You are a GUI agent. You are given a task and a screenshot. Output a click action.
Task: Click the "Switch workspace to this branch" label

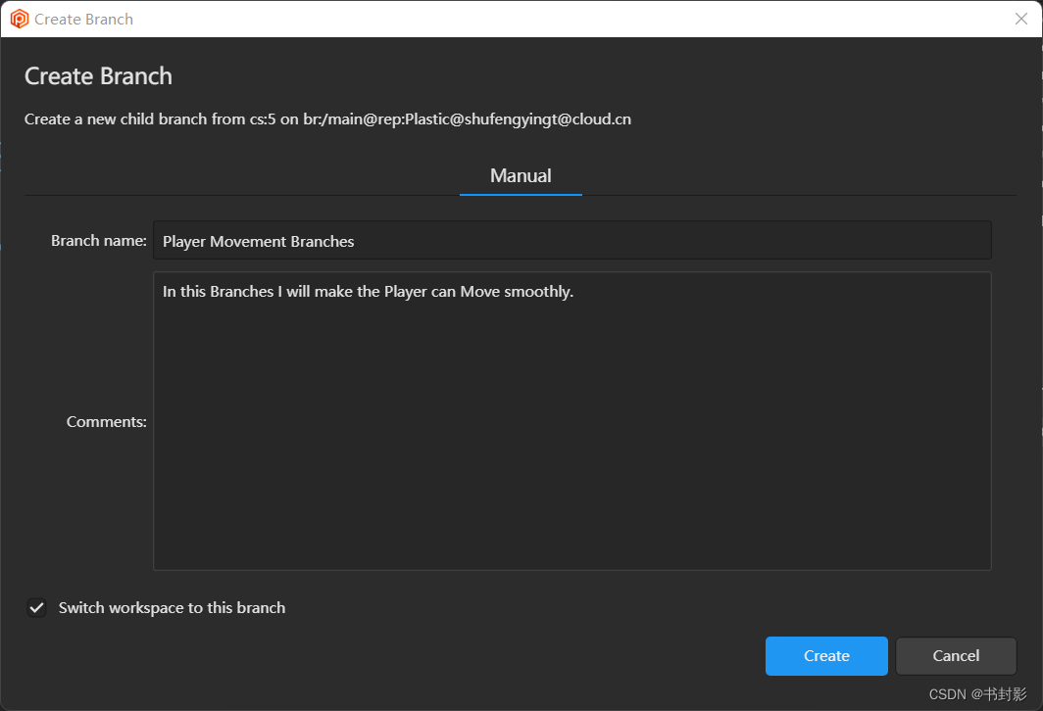(172, 608)
